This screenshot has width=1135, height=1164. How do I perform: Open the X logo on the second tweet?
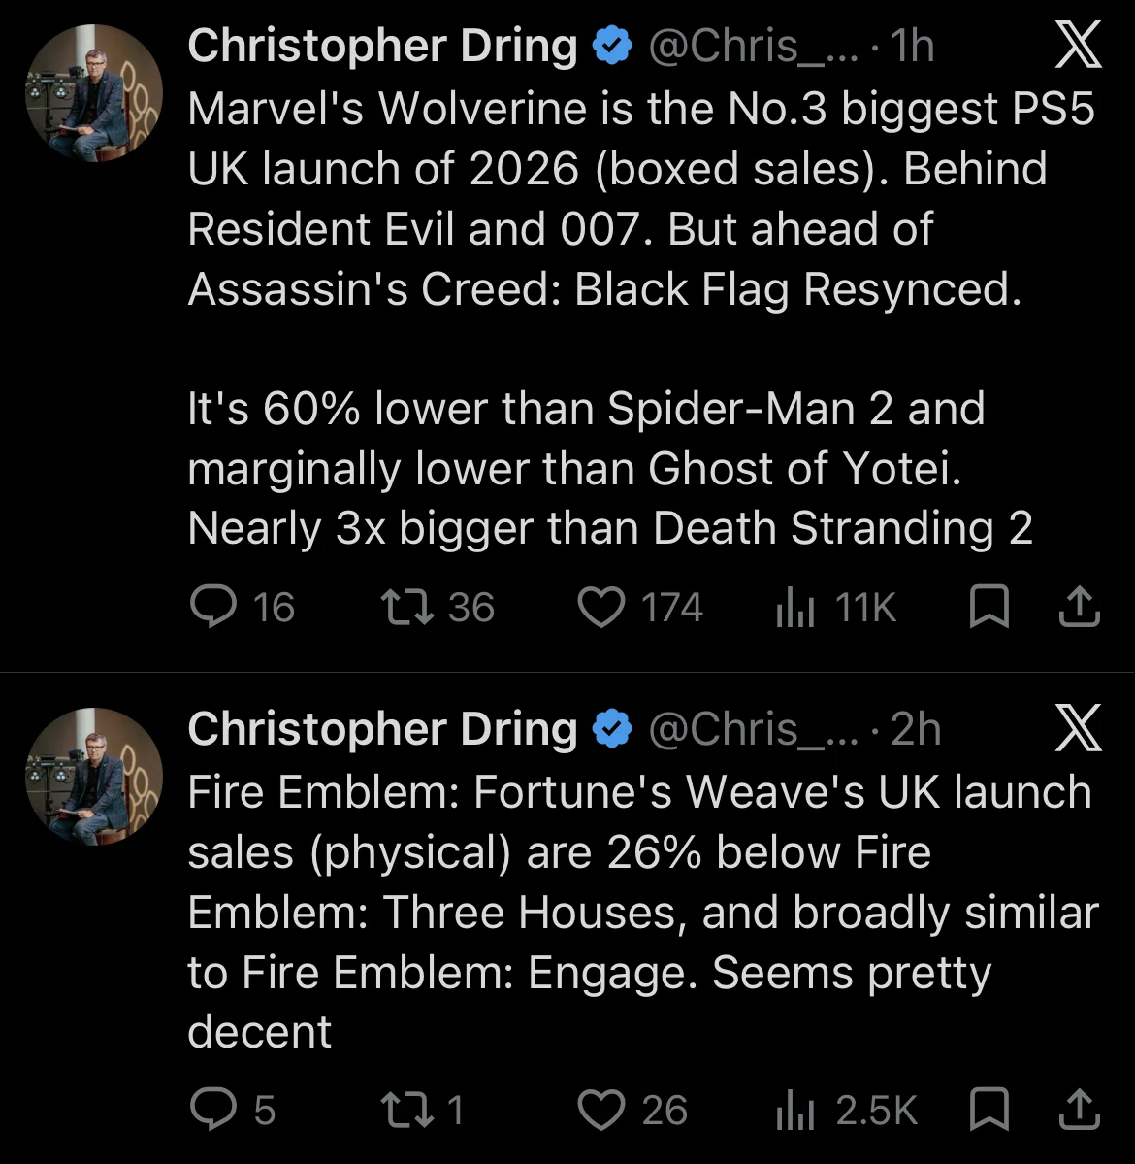pyautogui.click(x=1078, y=728)
